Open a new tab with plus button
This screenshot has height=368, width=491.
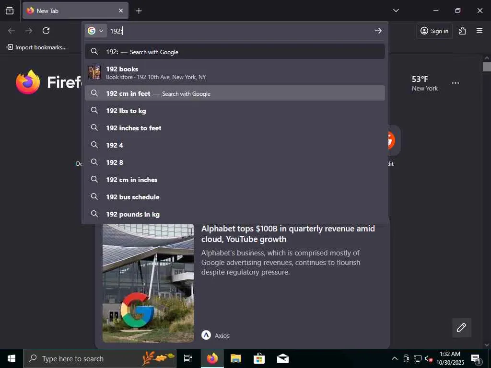(x=139, y=11)
